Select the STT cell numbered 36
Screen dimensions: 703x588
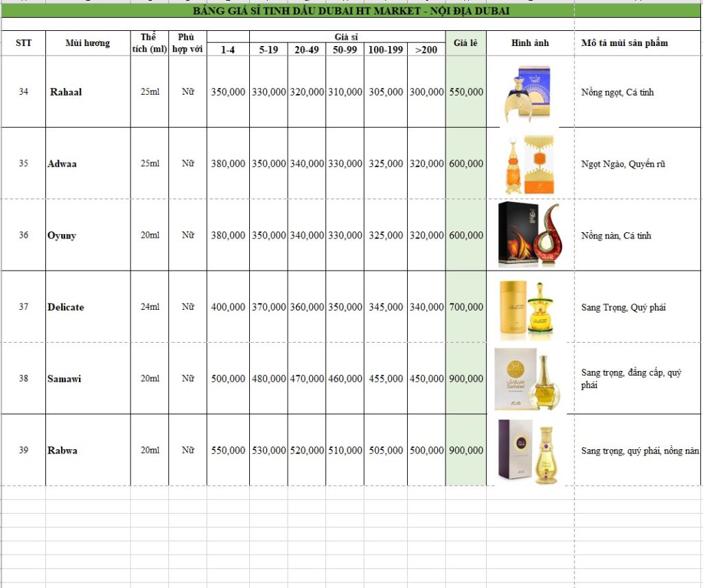(x=23, y=235)
